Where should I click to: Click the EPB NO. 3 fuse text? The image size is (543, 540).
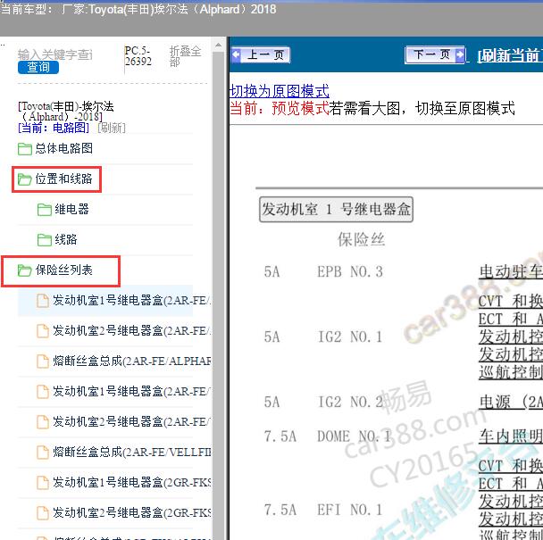click(350, 271)
